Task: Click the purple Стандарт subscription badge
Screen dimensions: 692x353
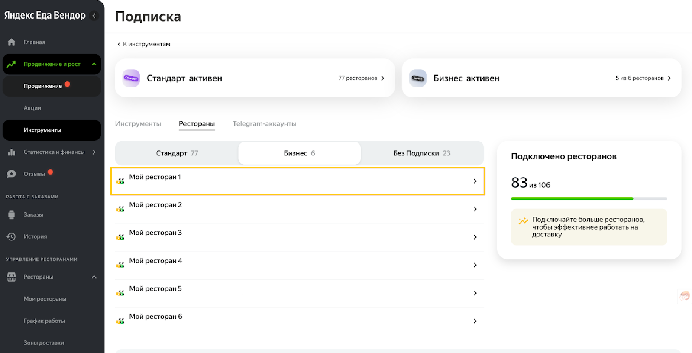Action: tap(131, 78)
